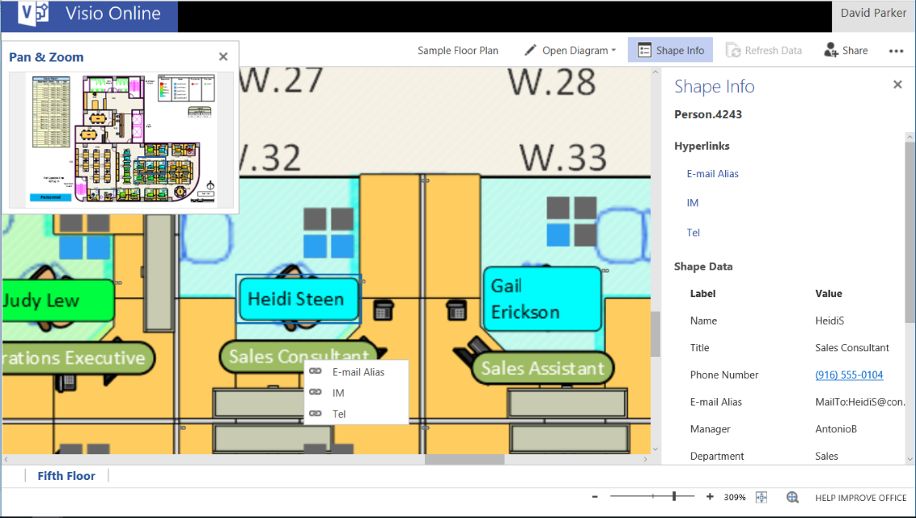Open phone number (916) 555-0104 link
The image size is (916, 518).
849,375
